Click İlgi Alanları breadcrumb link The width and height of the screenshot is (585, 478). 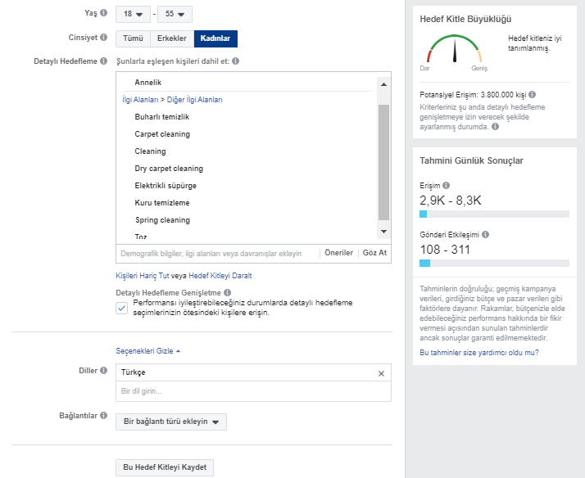pos(140,100)
